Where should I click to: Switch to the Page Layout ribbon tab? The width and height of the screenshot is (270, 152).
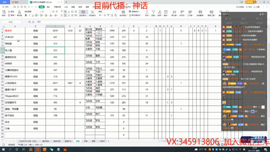coord(57,7)
